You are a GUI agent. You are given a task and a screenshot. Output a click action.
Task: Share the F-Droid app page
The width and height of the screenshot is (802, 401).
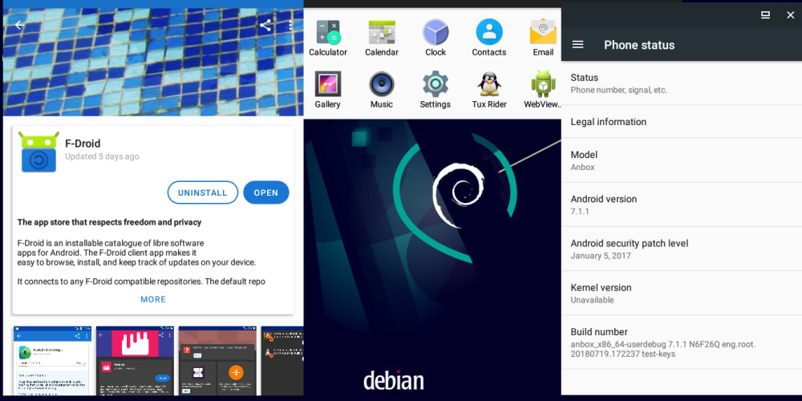[x=265, y=25]
